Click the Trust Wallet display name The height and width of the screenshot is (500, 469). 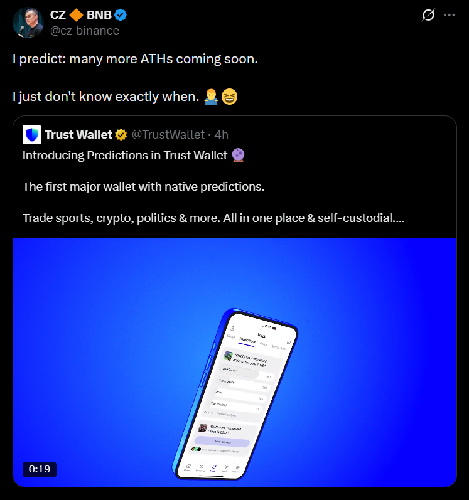pyautogui.click(x=78, y=135)
